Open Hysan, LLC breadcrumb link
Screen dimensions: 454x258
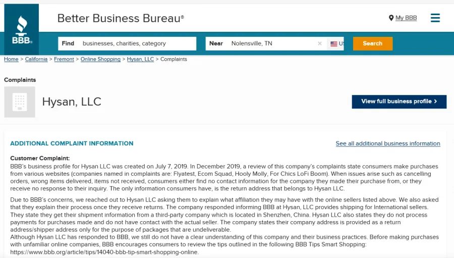pos(140,59)
